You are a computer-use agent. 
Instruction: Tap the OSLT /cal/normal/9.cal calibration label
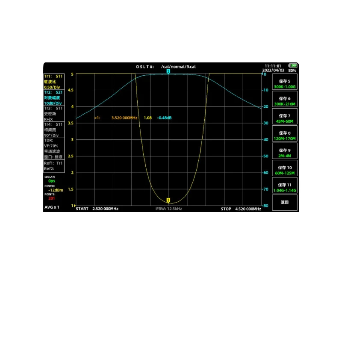166,67
